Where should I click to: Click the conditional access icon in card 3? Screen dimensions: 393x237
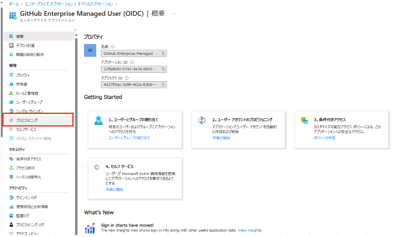pos(304,120)
